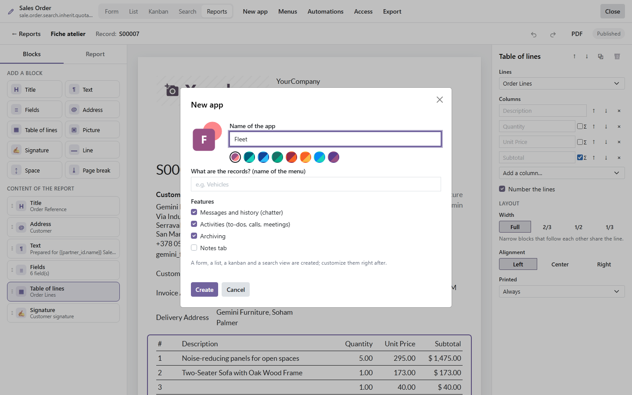Add a Page break block
Image resolution: width=632 pixels, height=395 pixels.
pos(93,170)
